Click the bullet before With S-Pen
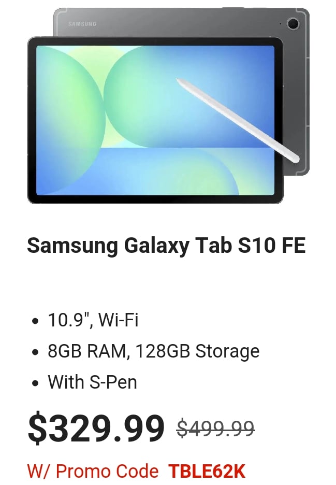 [x=36, y=383]
